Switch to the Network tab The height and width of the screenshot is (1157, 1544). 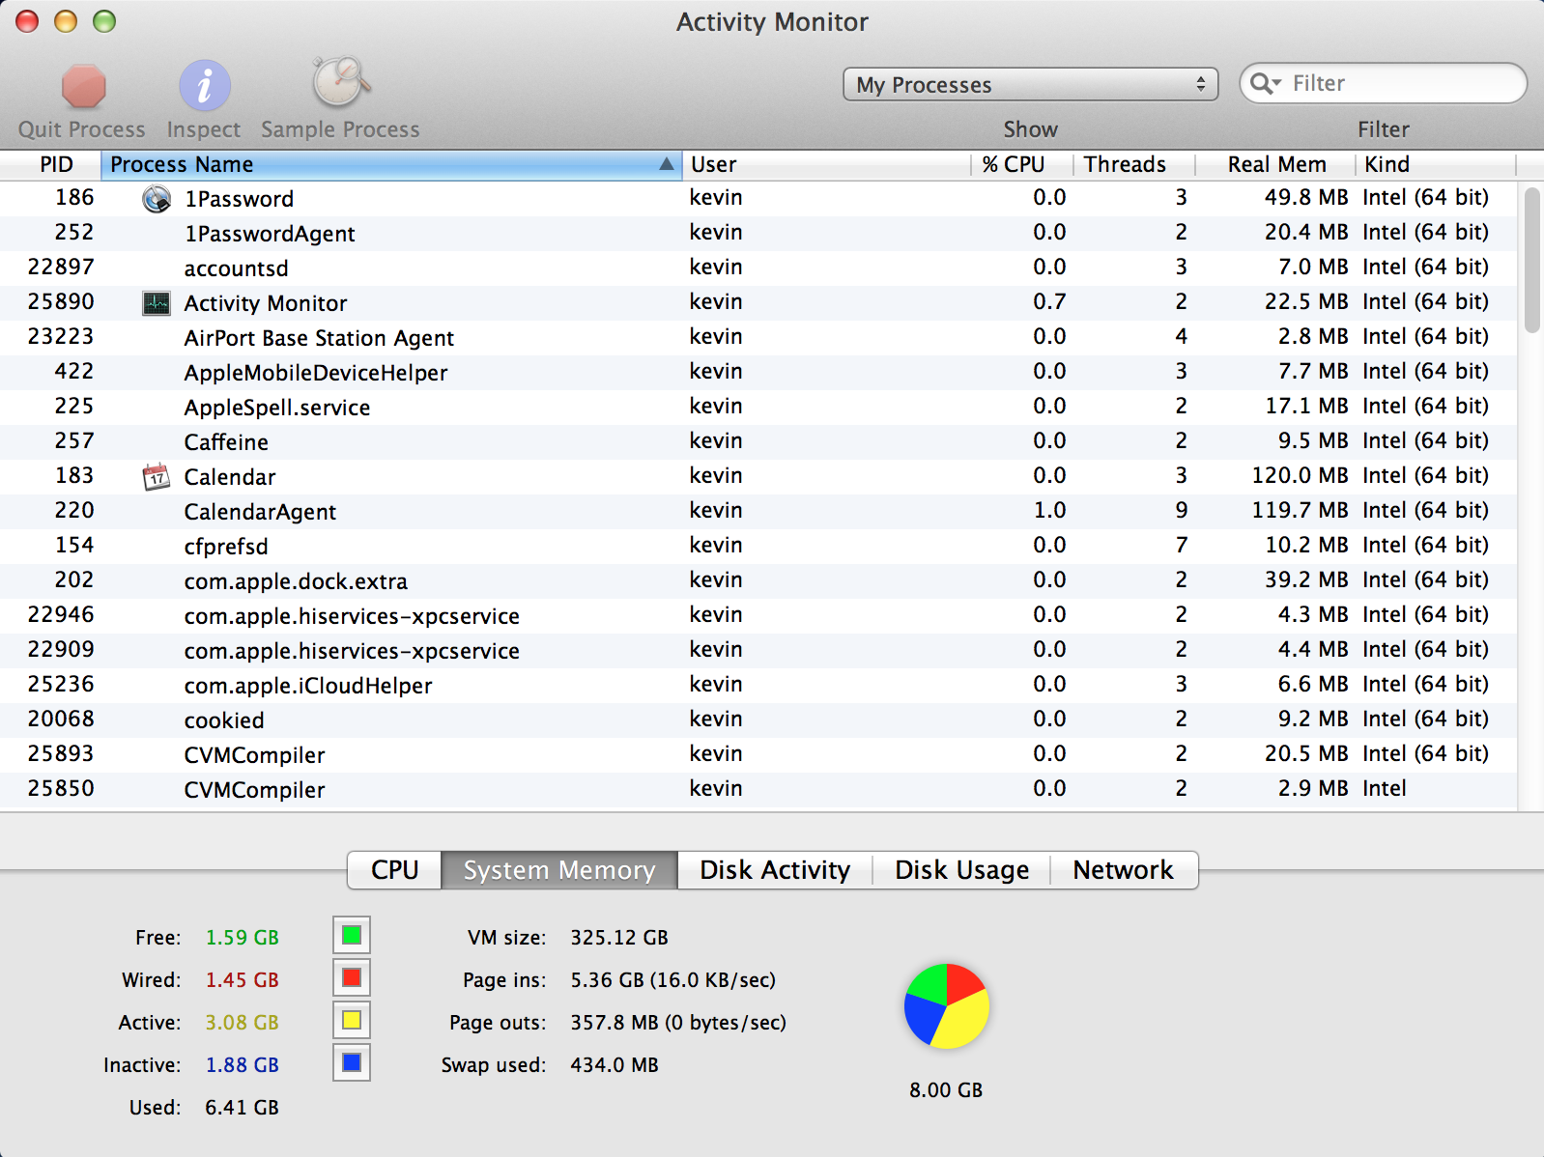click(1123, 870)
